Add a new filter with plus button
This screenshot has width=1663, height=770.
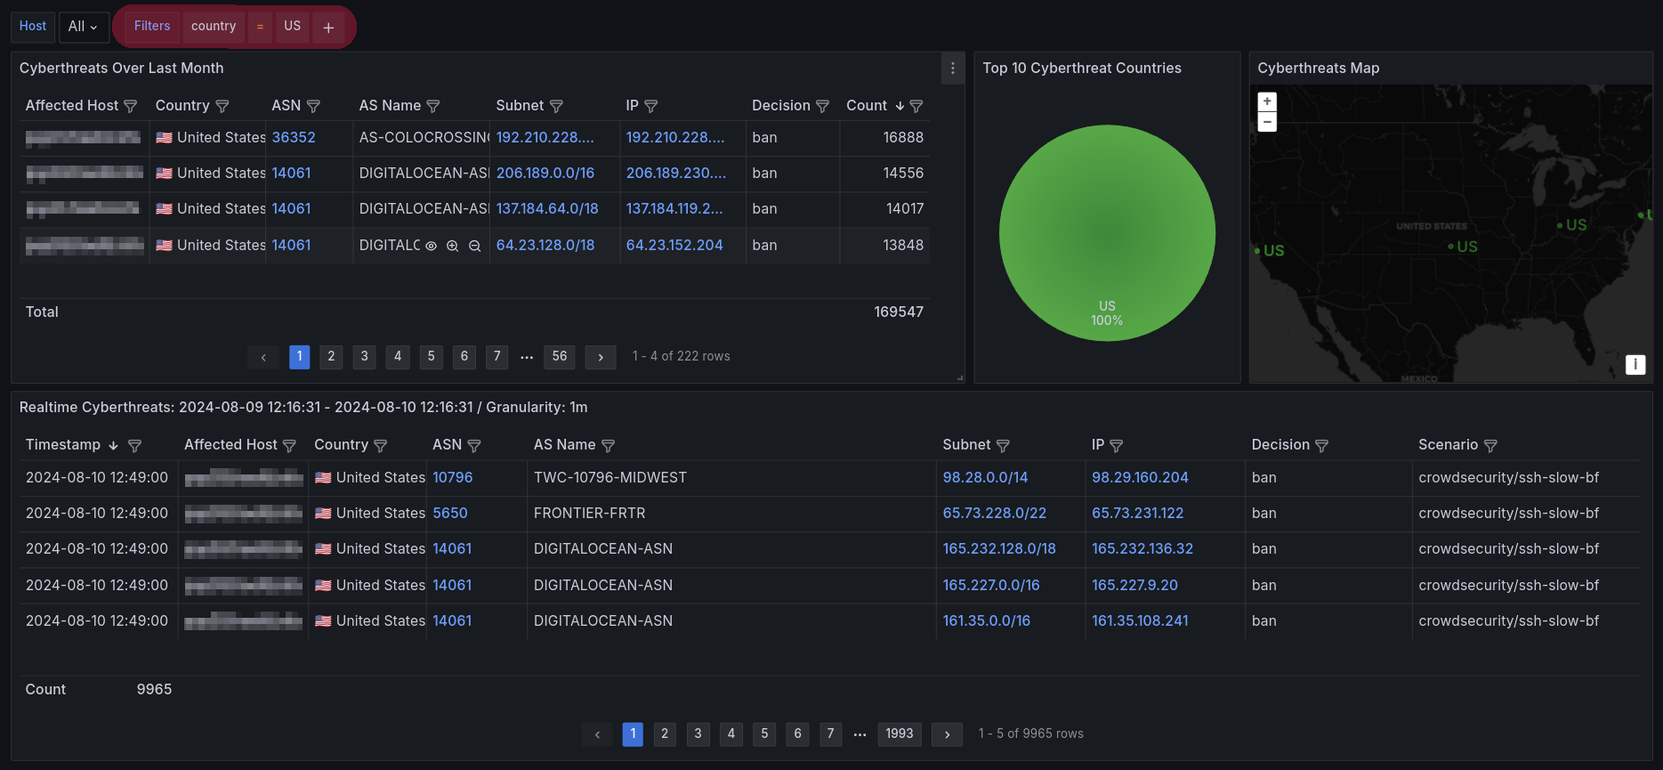(328, 27)
